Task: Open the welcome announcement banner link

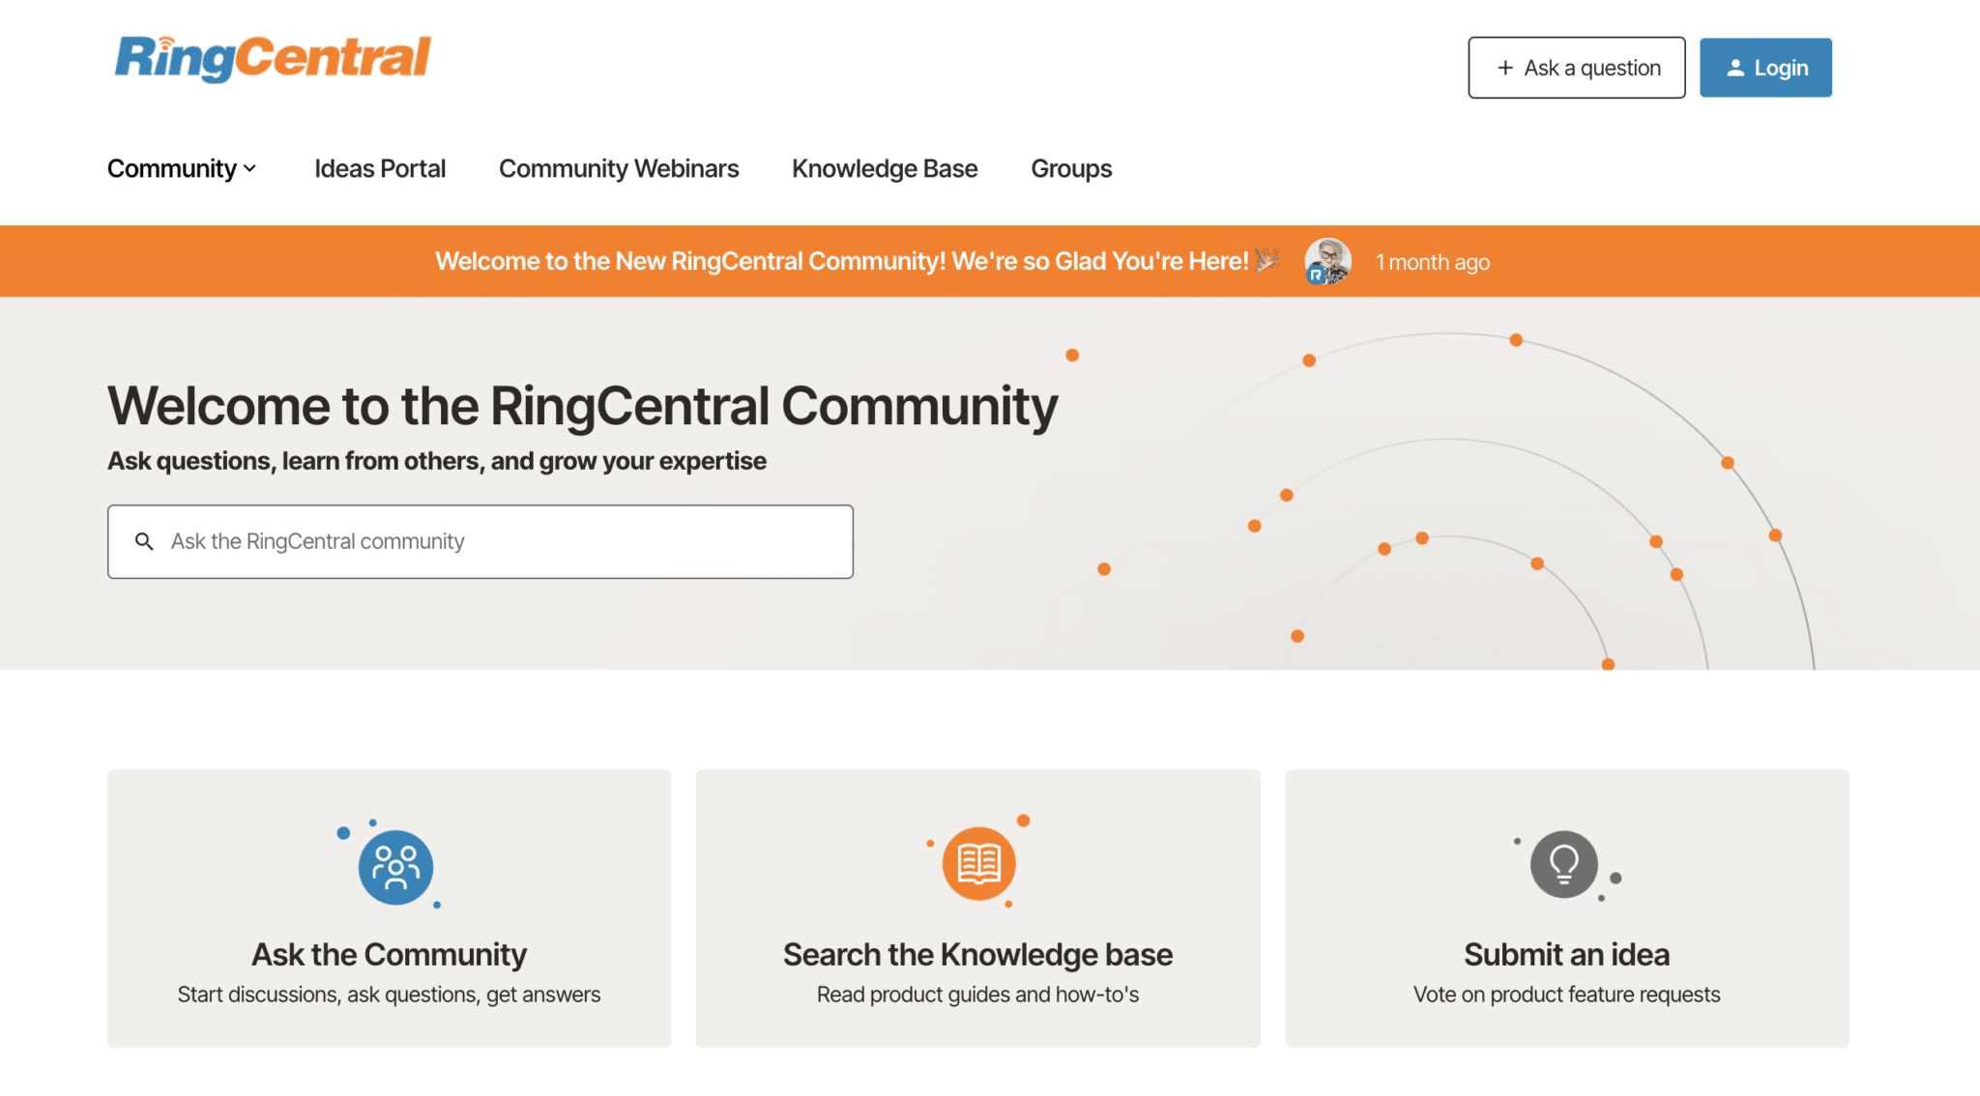Action: pyautogui.click(x=841, y=261)
